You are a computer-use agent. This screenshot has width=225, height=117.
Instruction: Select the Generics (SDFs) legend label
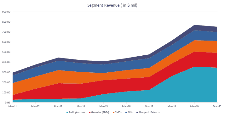click(x=100, y=112)
